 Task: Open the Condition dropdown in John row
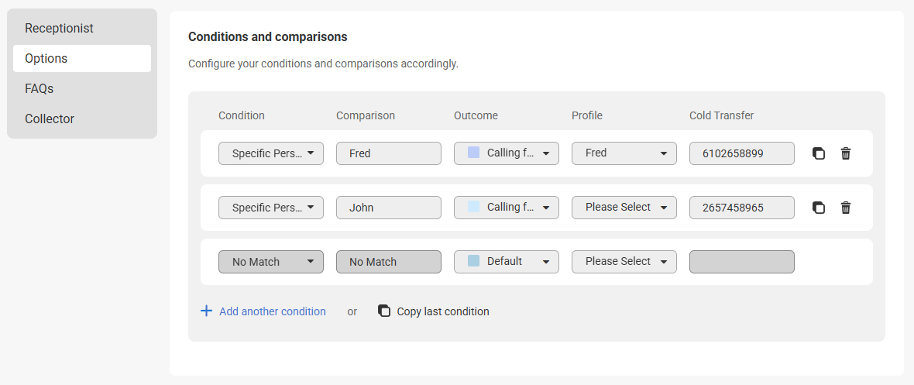[x=271, y=208]
